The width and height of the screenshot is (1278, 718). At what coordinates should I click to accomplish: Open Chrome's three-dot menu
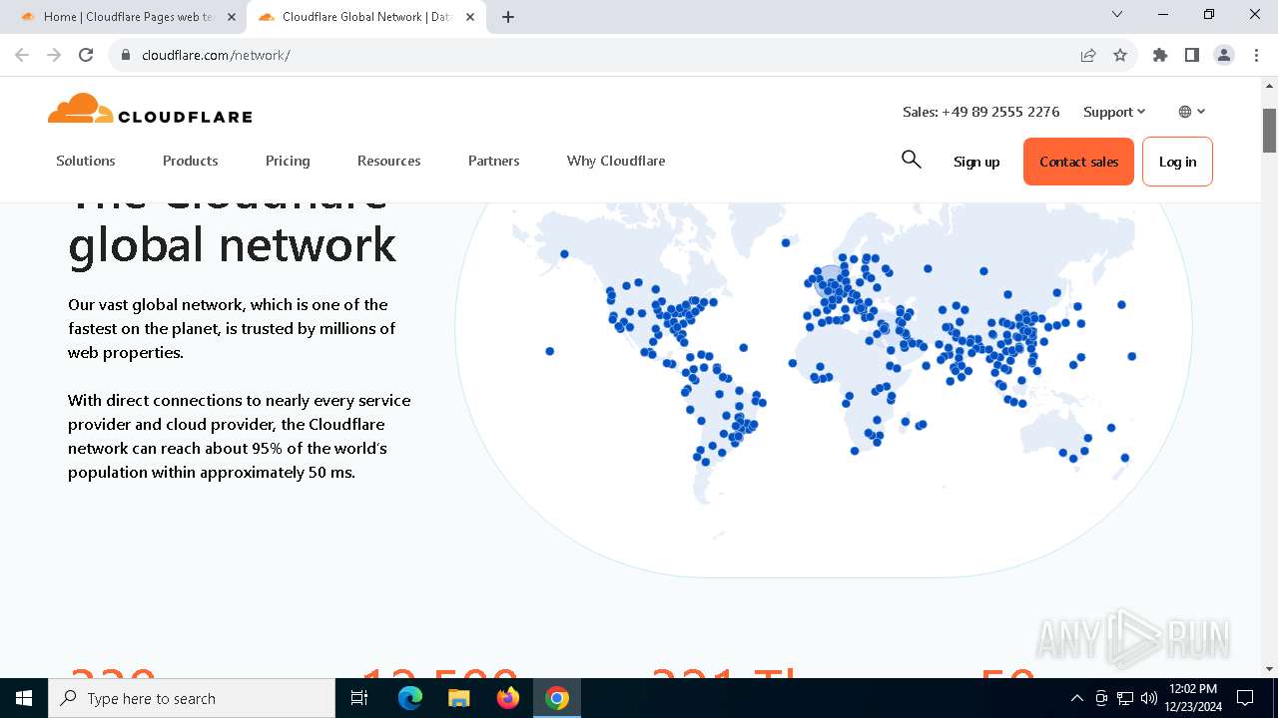coord(1256,55)
